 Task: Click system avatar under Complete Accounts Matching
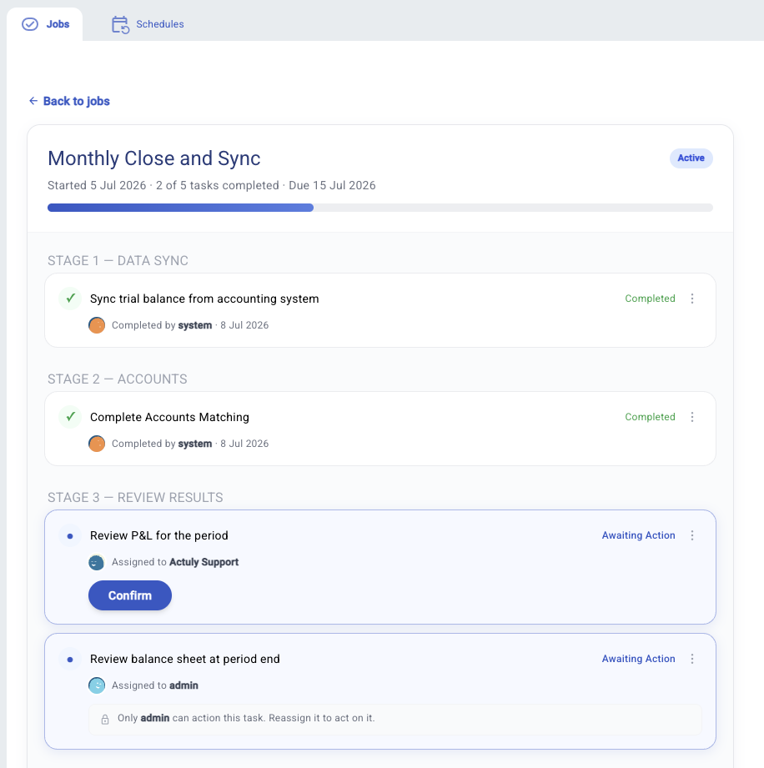click(x=97, y=444)
